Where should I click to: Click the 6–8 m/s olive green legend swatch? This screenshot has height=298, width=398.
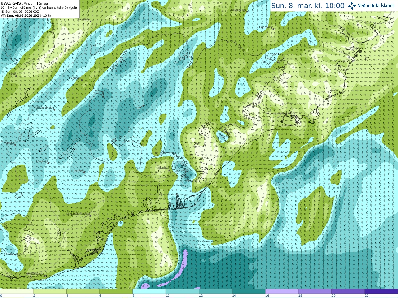(x=116, y=291)
